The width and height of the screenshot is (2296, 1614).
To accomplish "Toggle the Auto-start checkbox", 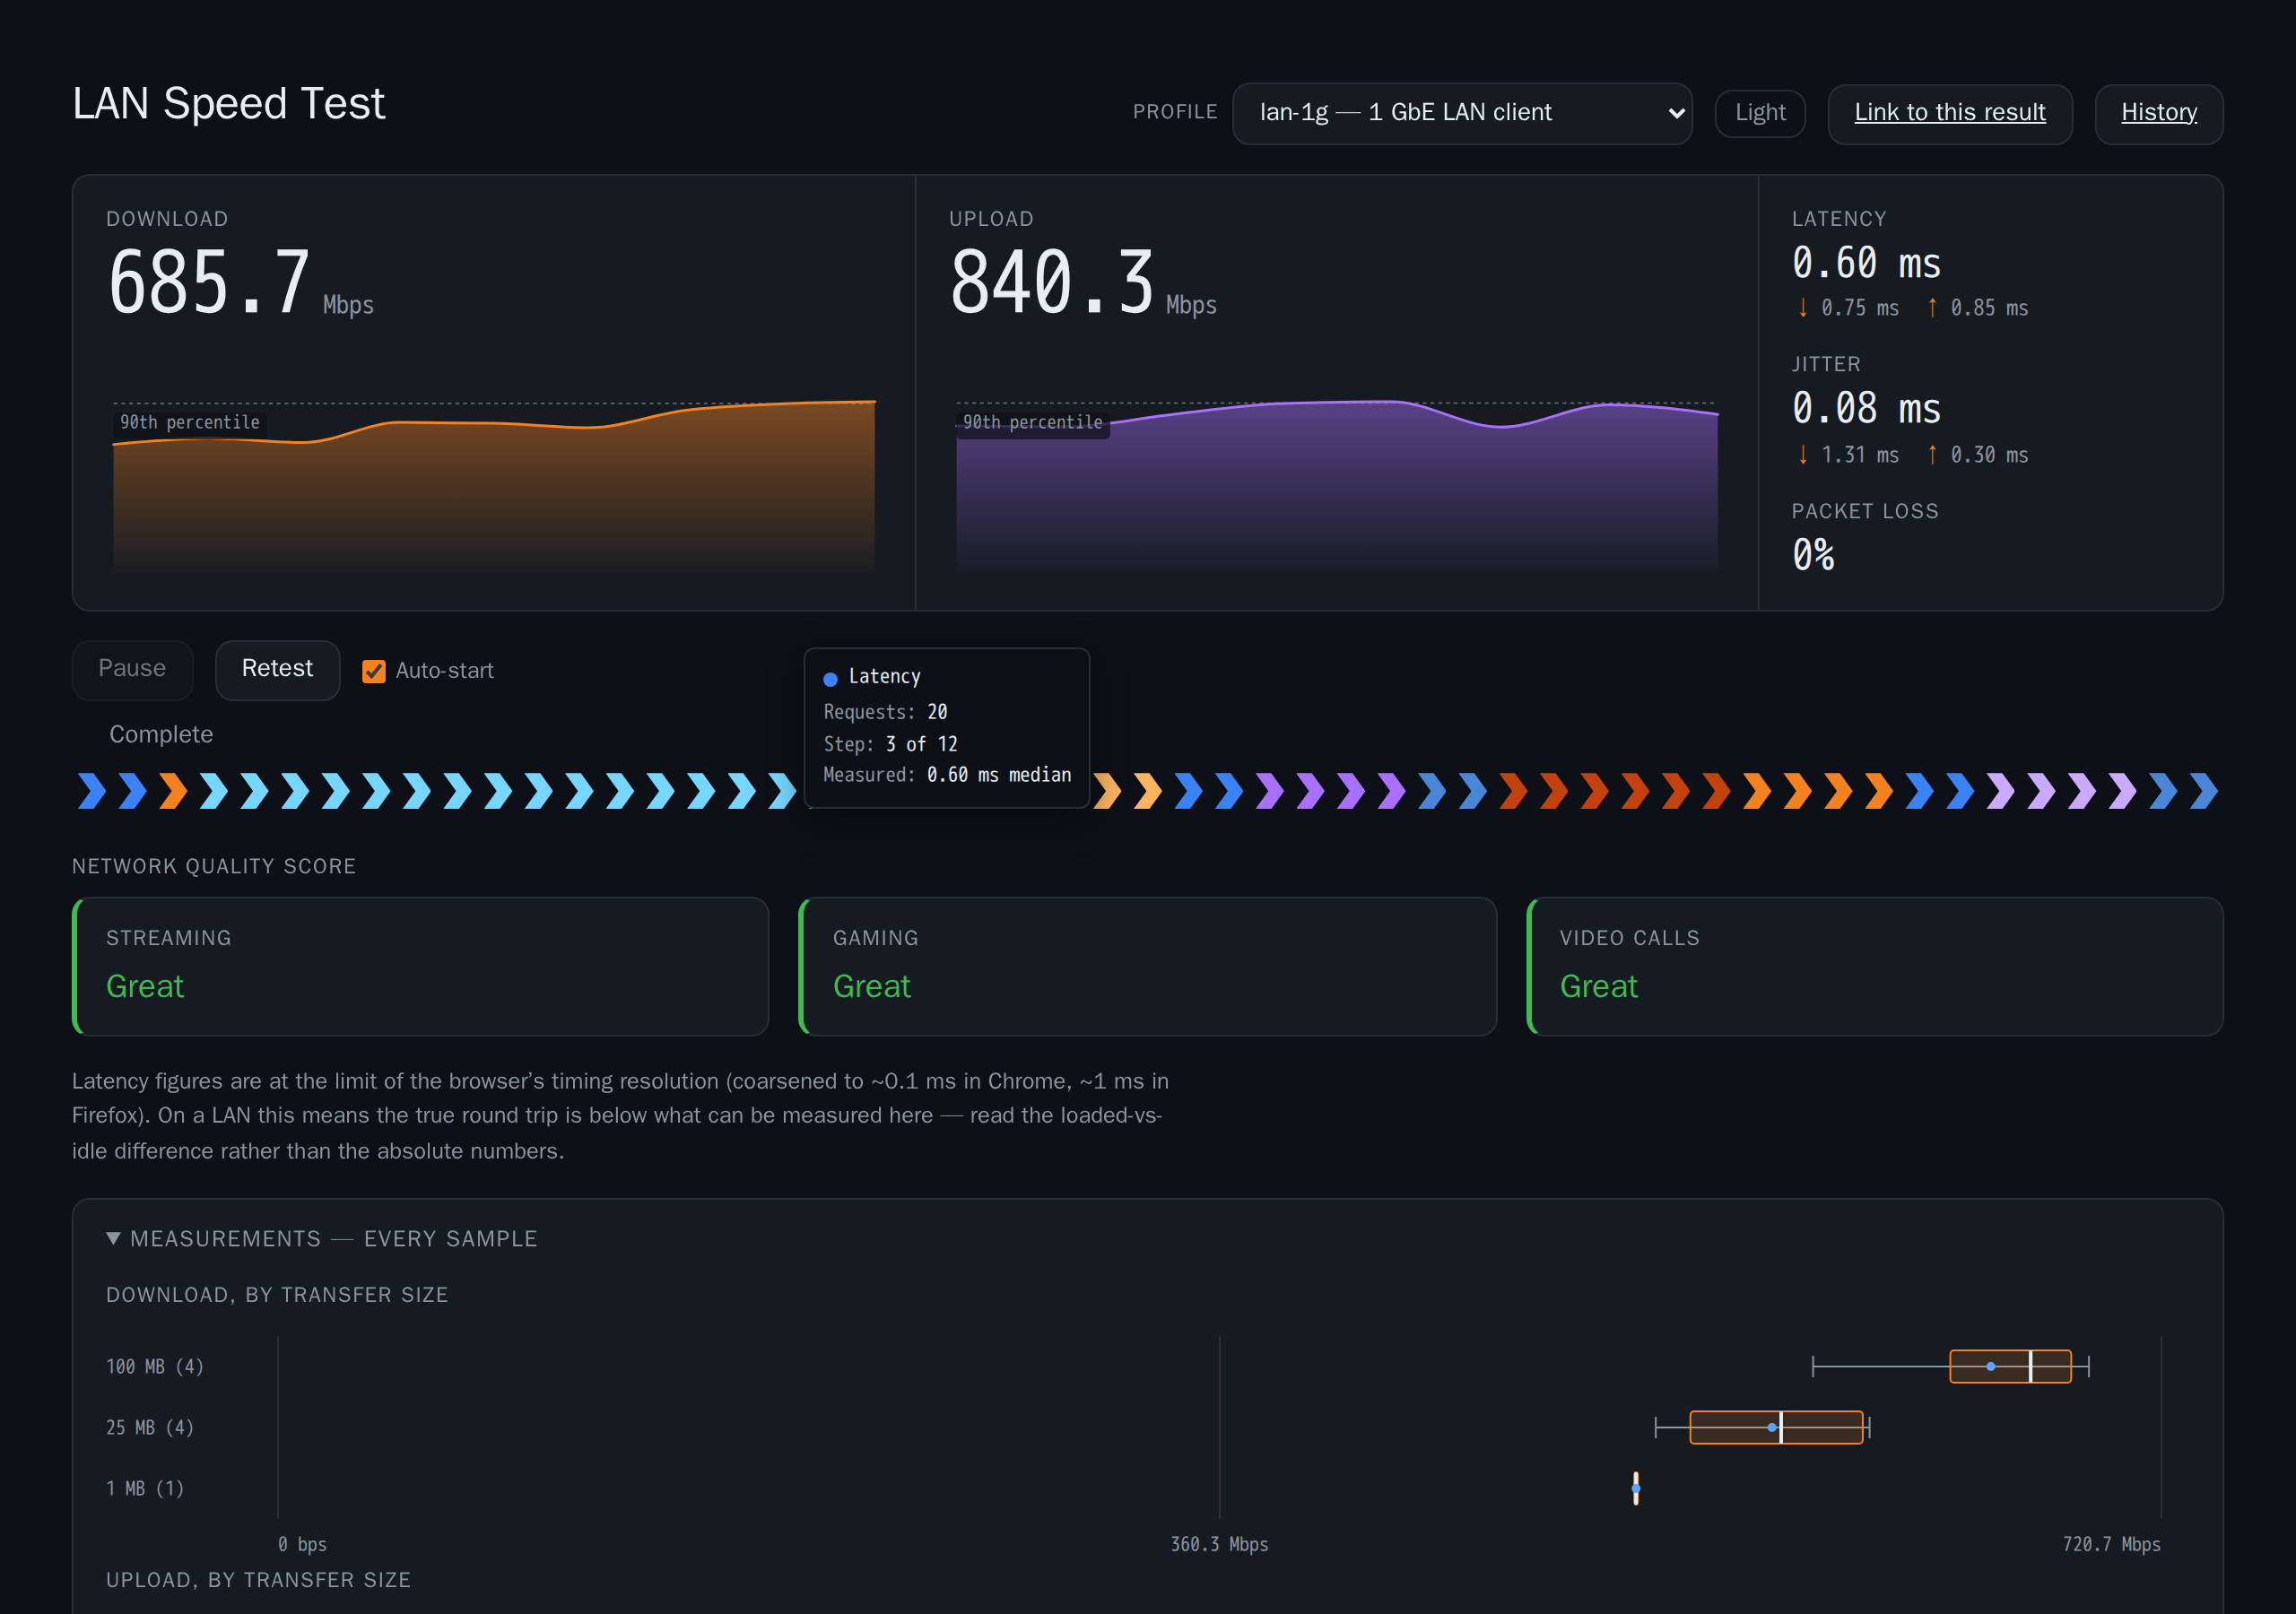I will 374,671.
